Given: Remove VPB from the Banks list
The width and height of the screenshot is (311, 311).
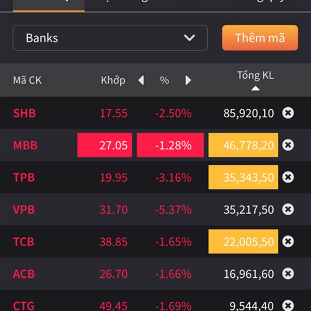Looking at the screenshot, I should pos(288,209).
